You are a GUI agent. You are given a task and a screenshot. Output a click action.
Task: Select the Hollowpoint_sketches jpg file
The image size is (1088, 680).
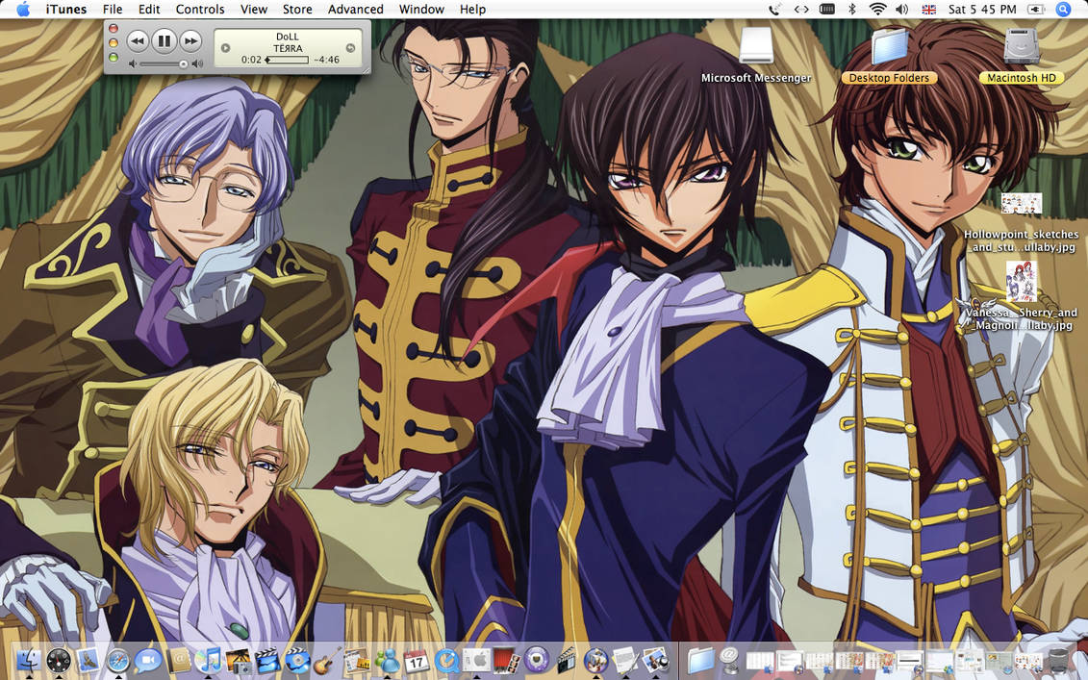pos(1022,203)
